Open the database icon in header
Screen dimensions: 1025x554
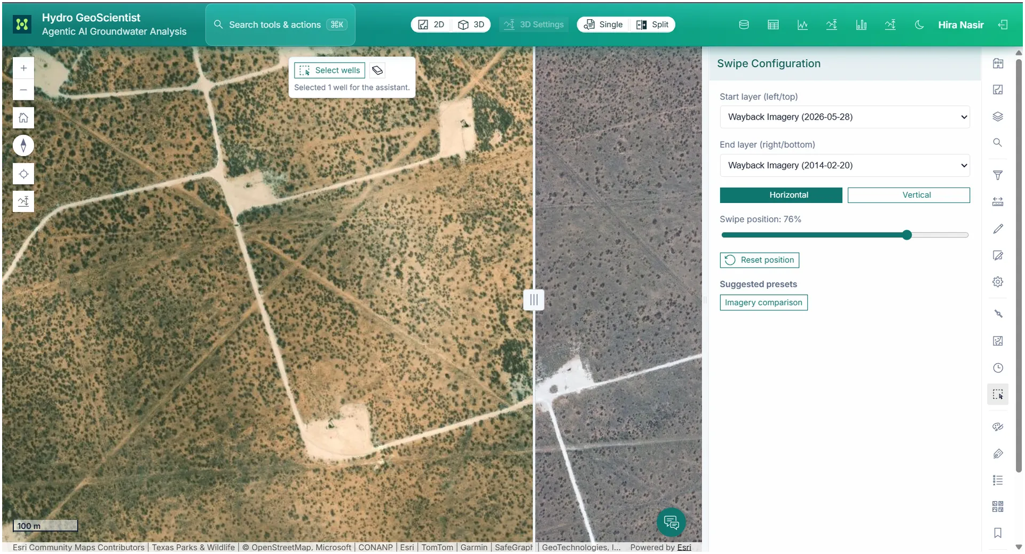[x=744, y=25]
